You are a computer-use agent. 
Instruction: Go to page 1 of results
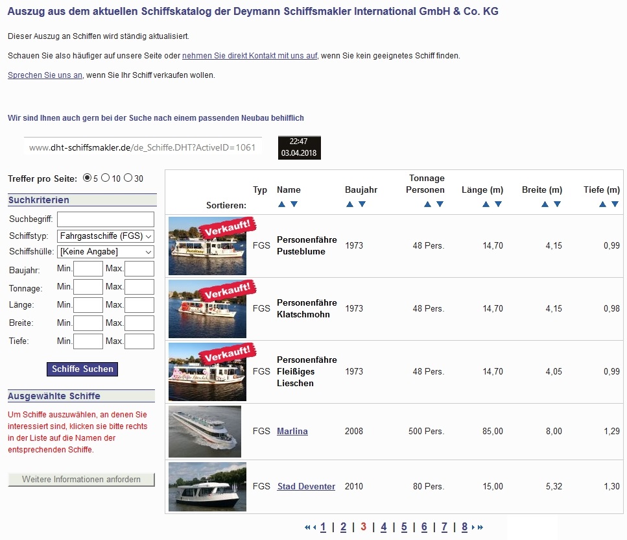tap(323, 527)
